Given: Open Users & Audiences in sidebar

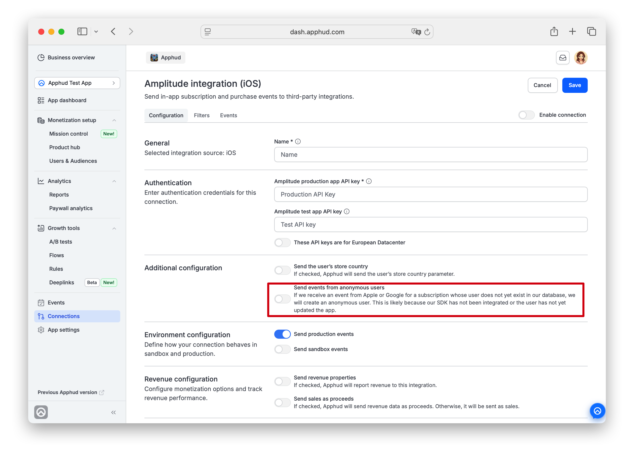Looking at the screenshot, I should 73,161.
